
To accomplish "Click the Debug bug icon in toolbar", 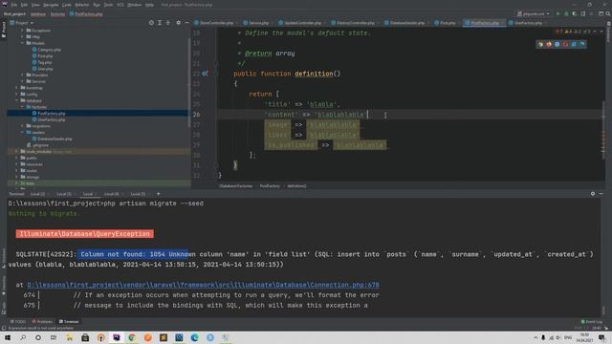I will tap(566, 13).
